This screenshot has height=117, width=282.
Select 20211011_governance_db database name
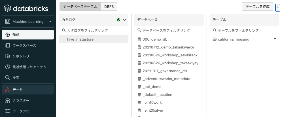coord(165,71)
